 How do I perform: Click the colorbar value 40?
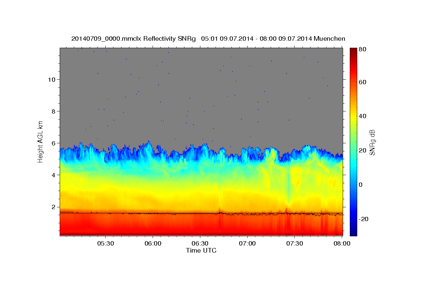(x=363, y=116)
